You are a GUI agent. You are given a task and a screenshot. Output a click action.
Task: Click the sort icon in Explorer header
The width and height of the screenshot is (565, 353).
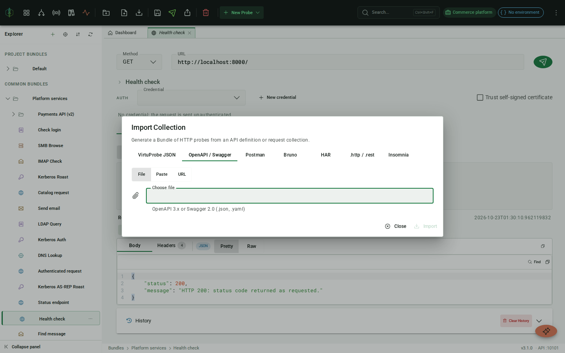78,34
